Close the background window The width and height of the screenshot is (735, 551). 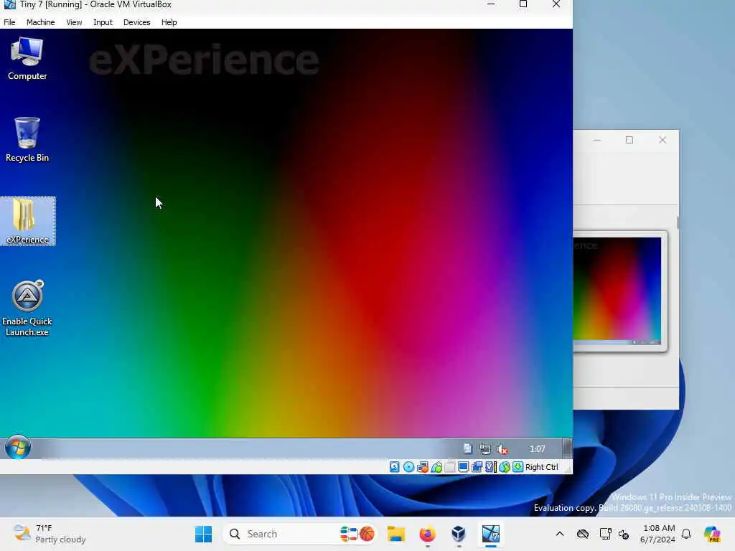[x=663, y=140]
